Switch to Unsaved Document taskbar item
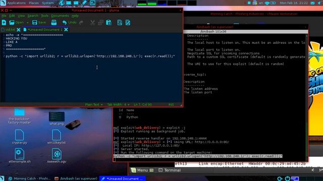Image resolution: width=323 pixels, height=181 pixels. [x=123, y=178]
